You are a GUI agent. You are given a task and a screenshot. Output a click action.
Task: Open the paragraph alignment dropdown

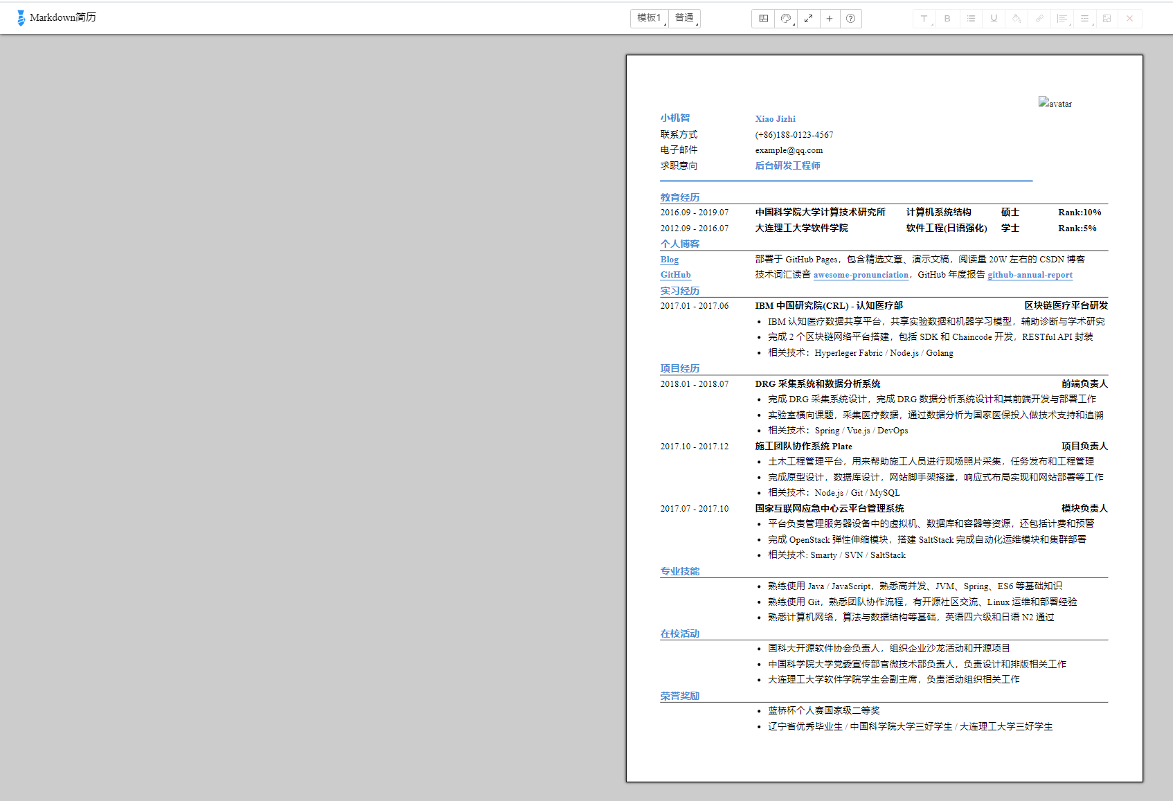[1063, 18]
